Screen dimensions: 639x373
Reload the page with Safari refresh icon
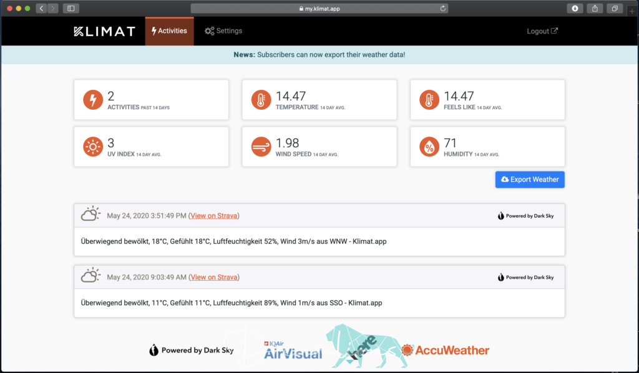[443, 8]
